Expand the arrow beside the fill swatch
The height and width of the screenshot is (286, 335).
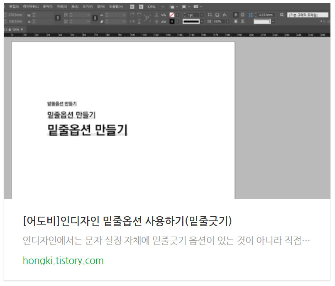(x=177, y=15)
